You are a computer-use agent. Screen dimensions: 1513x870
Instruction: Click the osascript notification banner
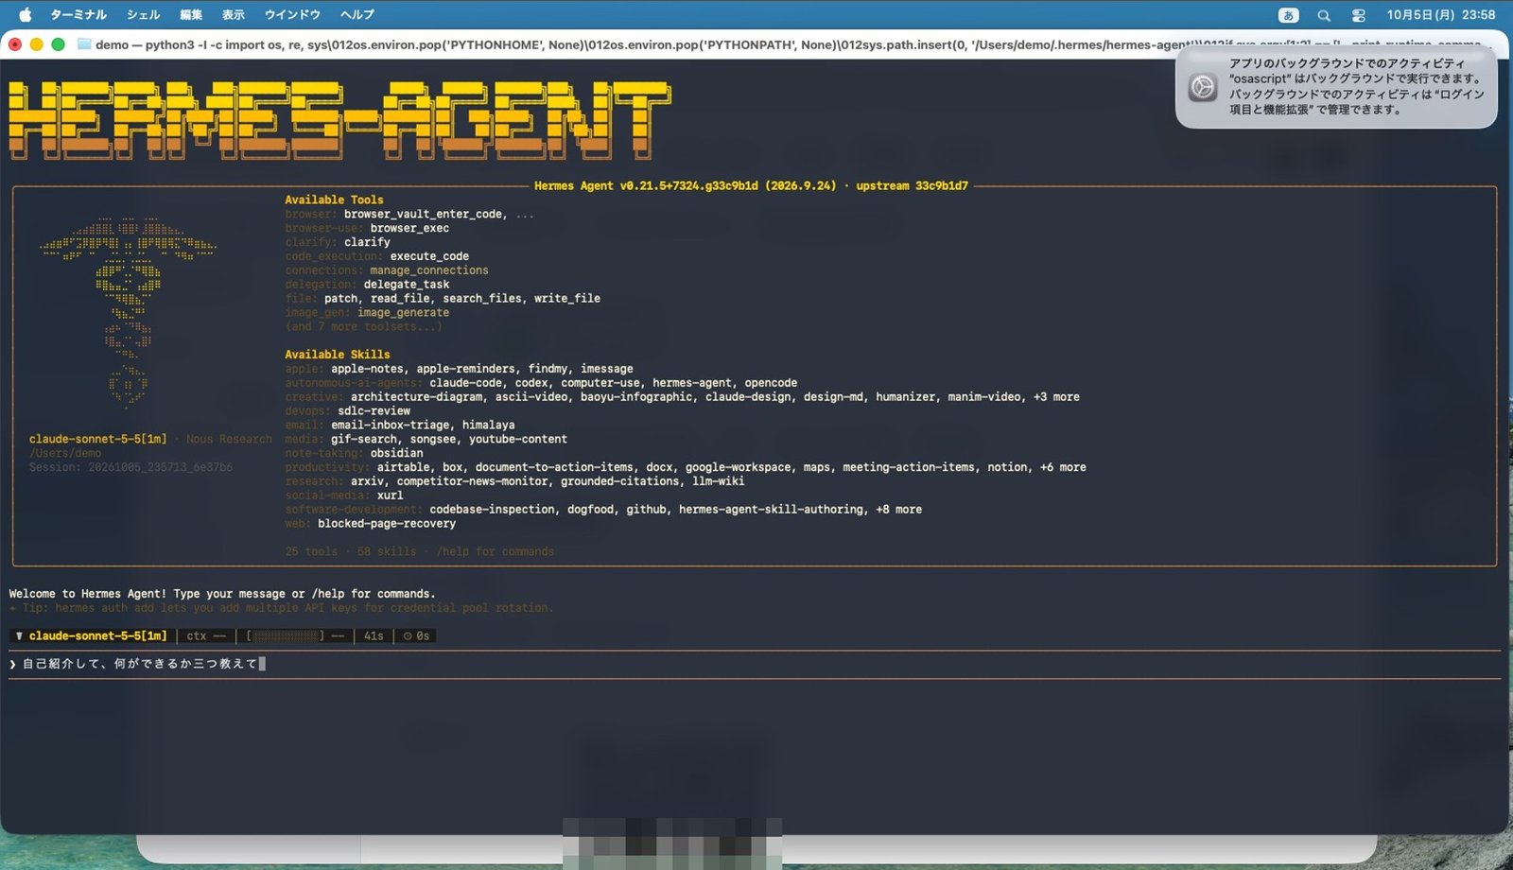pyautogui.click(x=1336, y=86)
